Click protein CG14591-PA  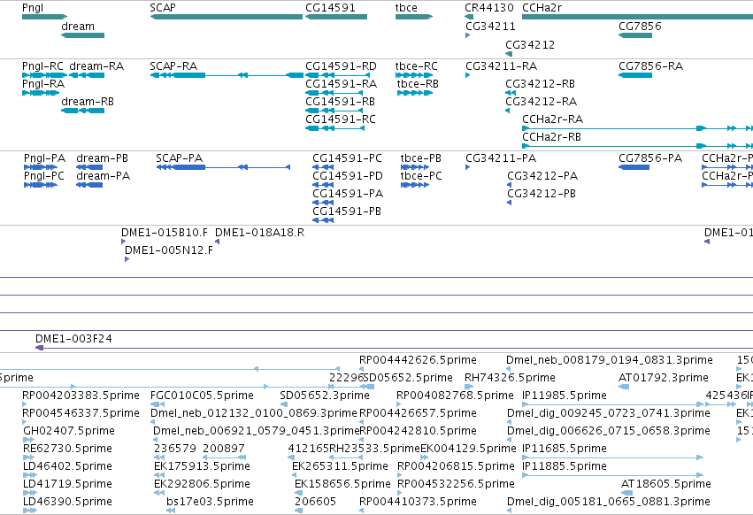click(348, 194)
